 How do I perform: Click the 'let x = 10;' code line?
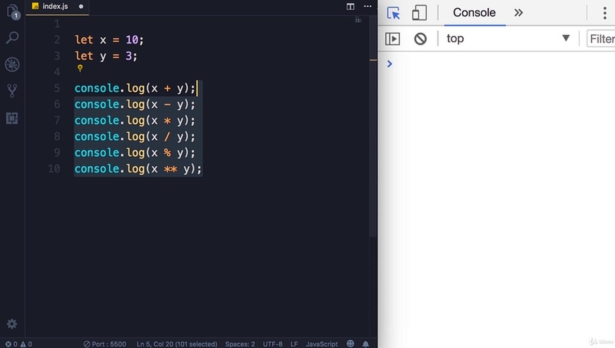(x=109, y=40)
